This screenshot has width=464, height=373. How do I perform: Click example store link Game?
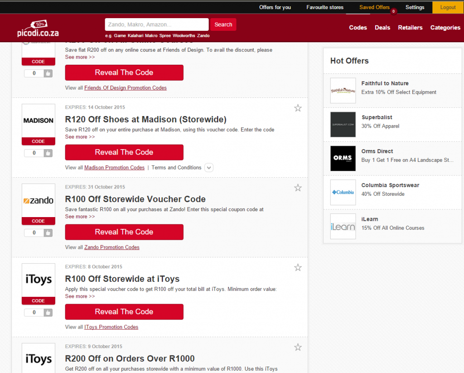[120, 35]
